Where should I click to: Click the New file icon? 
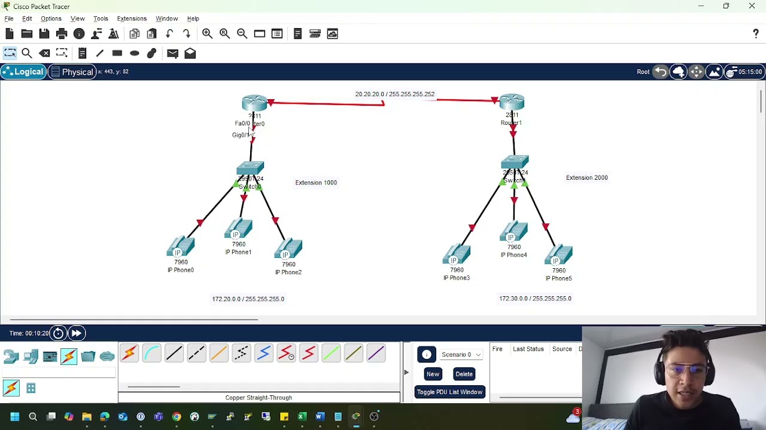10,34
